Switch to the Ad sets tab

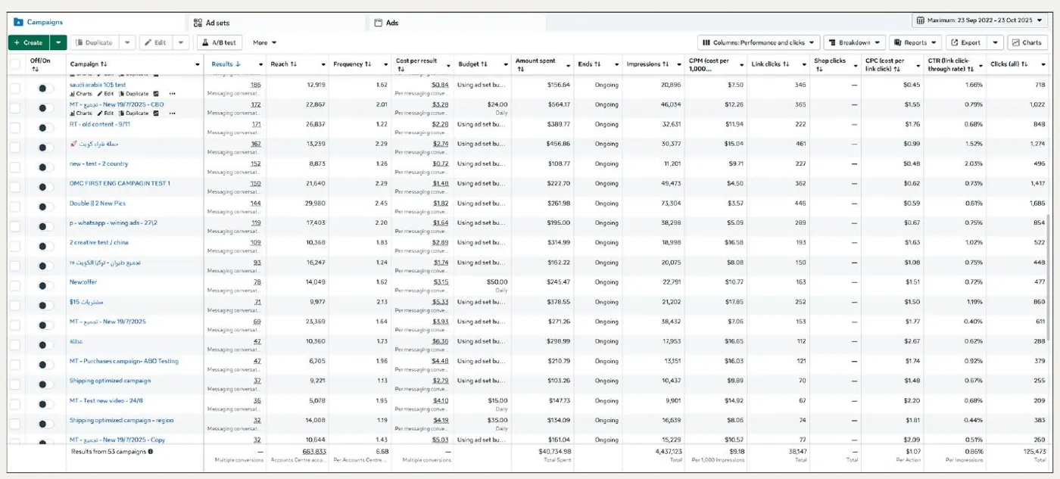pos(211,23)
